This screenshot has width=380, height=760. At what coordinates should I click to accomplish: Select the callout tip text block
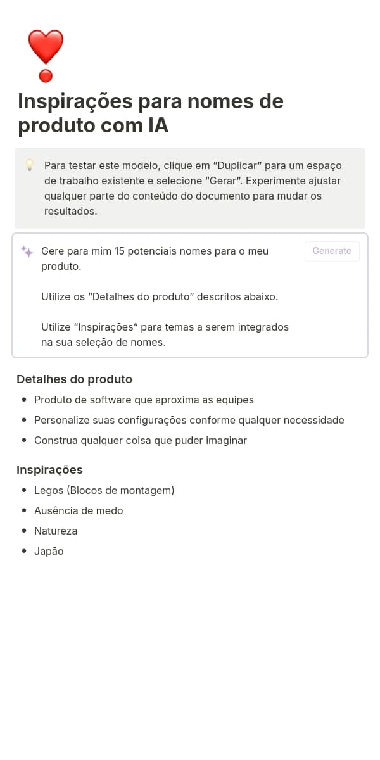click(x=193, y=188)
